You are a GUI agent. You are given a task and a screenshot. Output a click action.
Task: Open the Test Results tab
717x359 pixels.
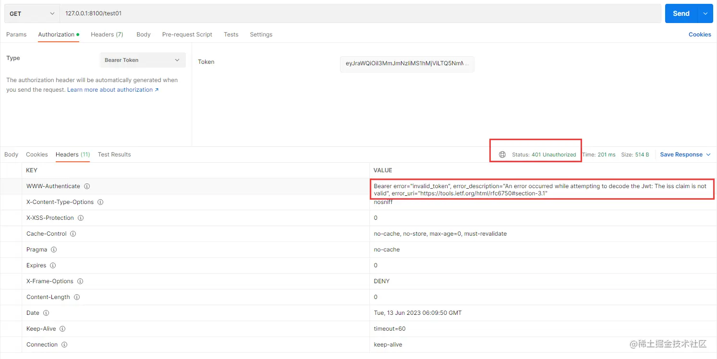pyautogui.click(x=114, y=155)
